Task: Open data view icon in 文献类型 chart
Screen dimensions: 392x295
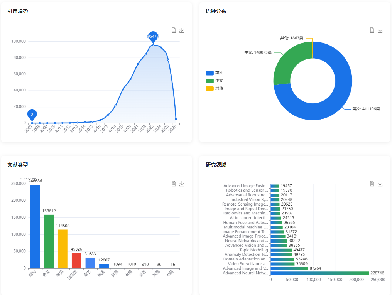Action: click(174, 184)
